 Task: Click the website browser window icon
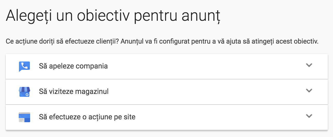(24, 117)
